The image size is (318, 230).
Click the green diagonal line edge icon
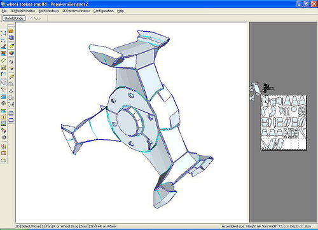(3, 60)
